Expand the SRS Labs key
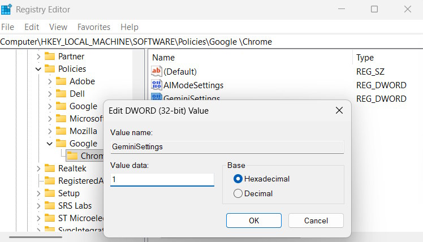Viewport: 423px width, 242px height. 38,206
